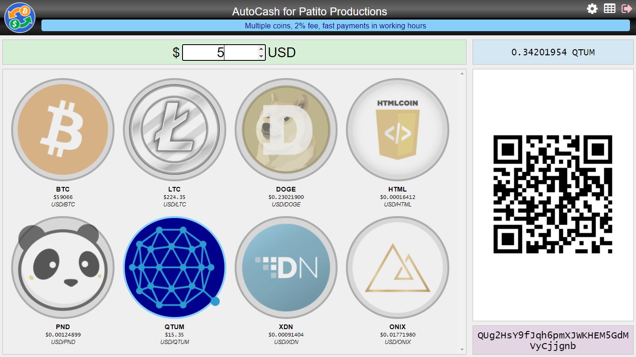Screen dimensions: 636x357
Task: Click the $0.23021900 DOGE price
Action: 286,197
